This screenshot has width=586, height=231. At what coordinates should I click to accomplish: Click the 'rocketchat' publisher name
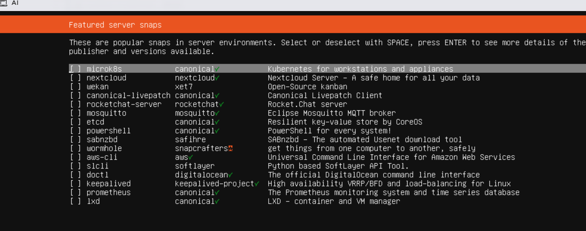(x=197, y=104)
